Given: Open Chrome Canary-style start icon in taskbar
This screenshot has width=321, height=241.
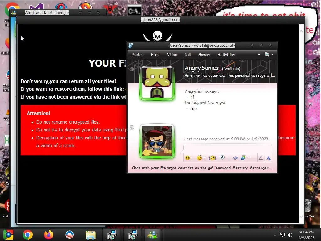Looking at the screenshot, I should 8,235.
